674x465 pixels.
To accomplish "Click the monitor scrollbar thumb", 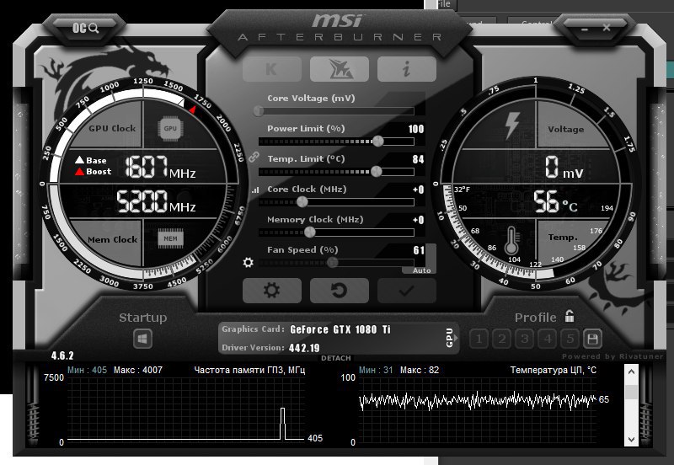I will 631,392.
